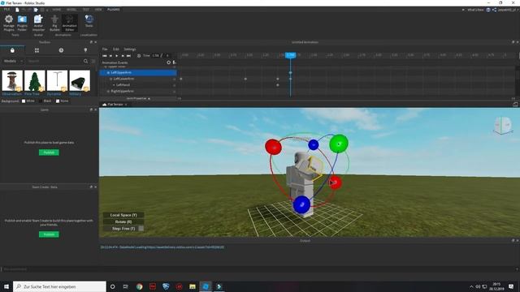This screenshot has width=520, height=292.
Task: Select the Black background option
Action: (x=45, y=101)
